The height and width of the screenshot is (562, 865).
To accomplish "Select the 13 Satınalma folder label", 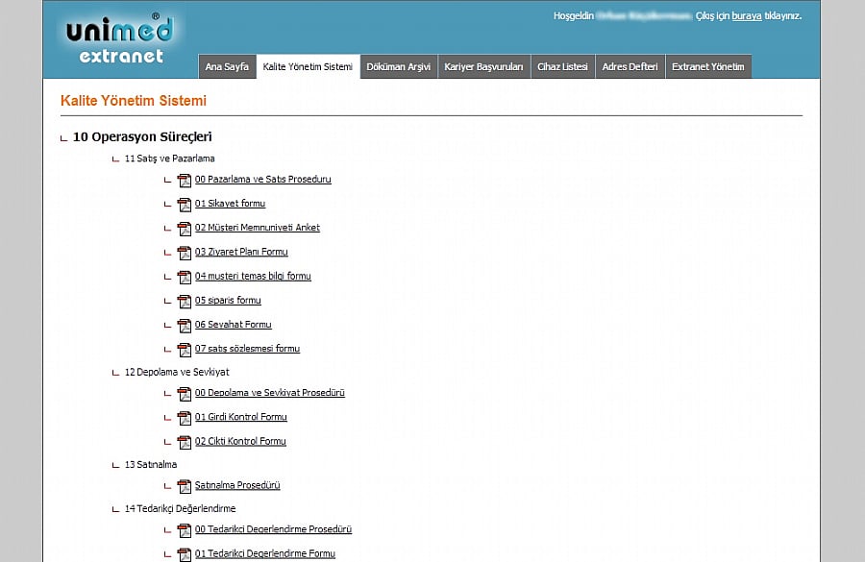I will point(151,465).
